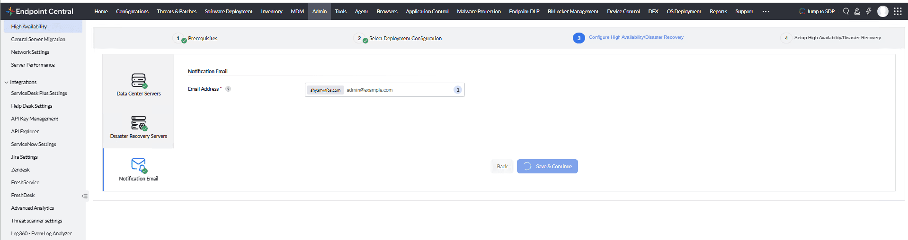Open API Key Management
This screenshot has height=240, width=908.
click(35, 119)
